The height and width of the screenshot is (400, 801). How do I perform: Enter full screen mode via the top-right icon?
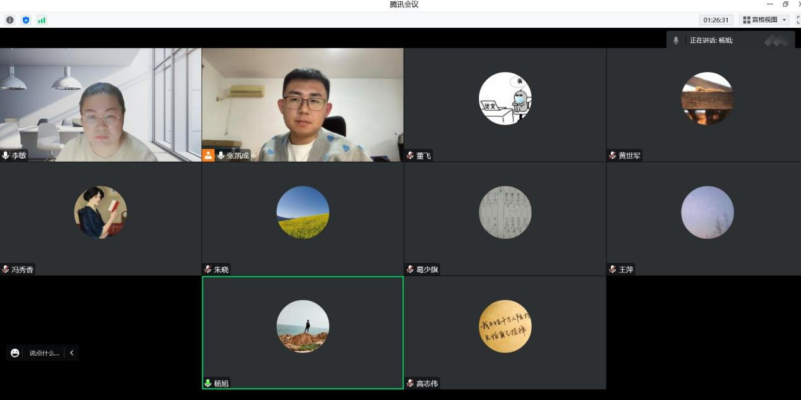point(798,20)
